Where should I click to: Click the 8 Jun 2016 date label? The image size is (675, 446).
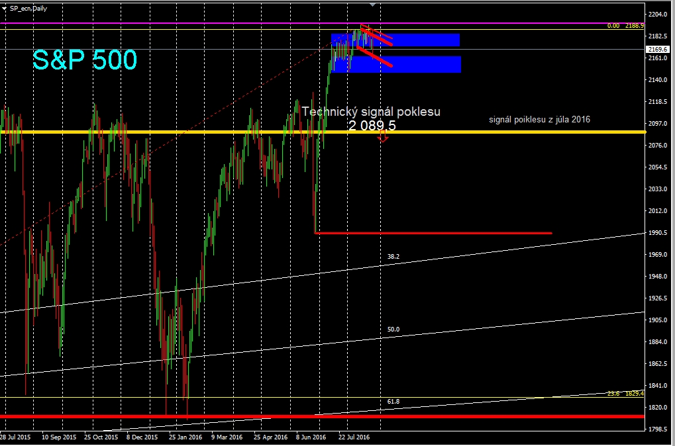(x=311, y=437)
